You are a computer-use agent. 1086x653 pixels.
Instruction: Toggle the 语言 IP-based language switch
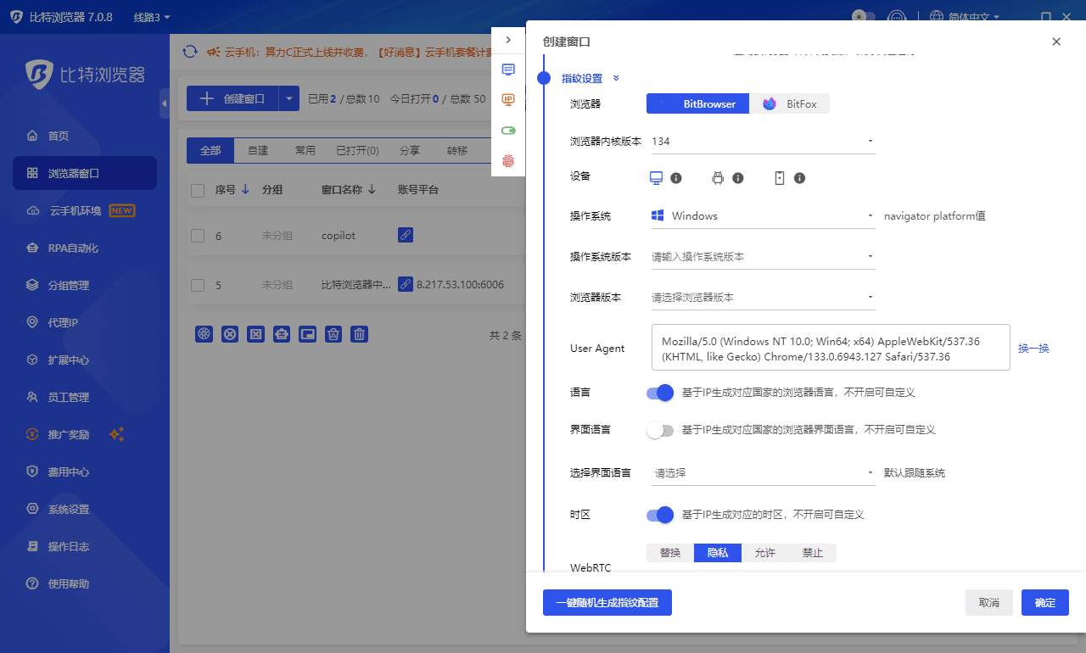(659, 393)
